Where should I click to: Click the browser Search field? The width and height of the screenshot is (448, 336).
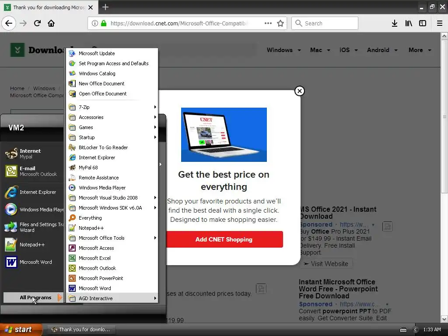point(325,23)
